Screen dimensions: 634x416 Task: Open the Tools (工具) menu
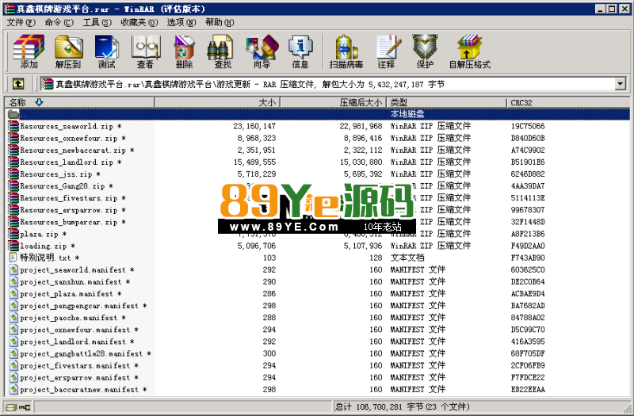(x=97, y=23)
